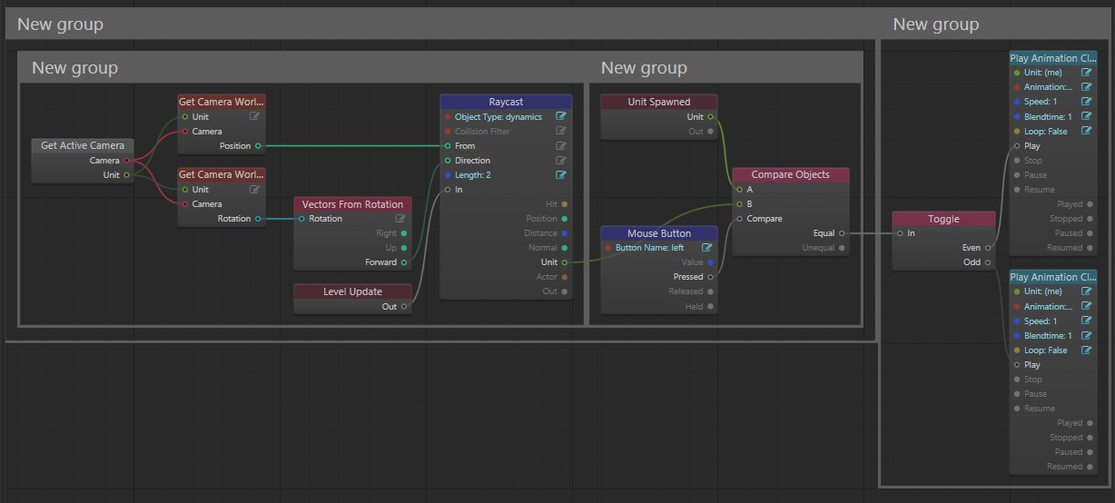Click the Raycast In input port
This screenshot has height=503, width=1115.
click(448, 189)
